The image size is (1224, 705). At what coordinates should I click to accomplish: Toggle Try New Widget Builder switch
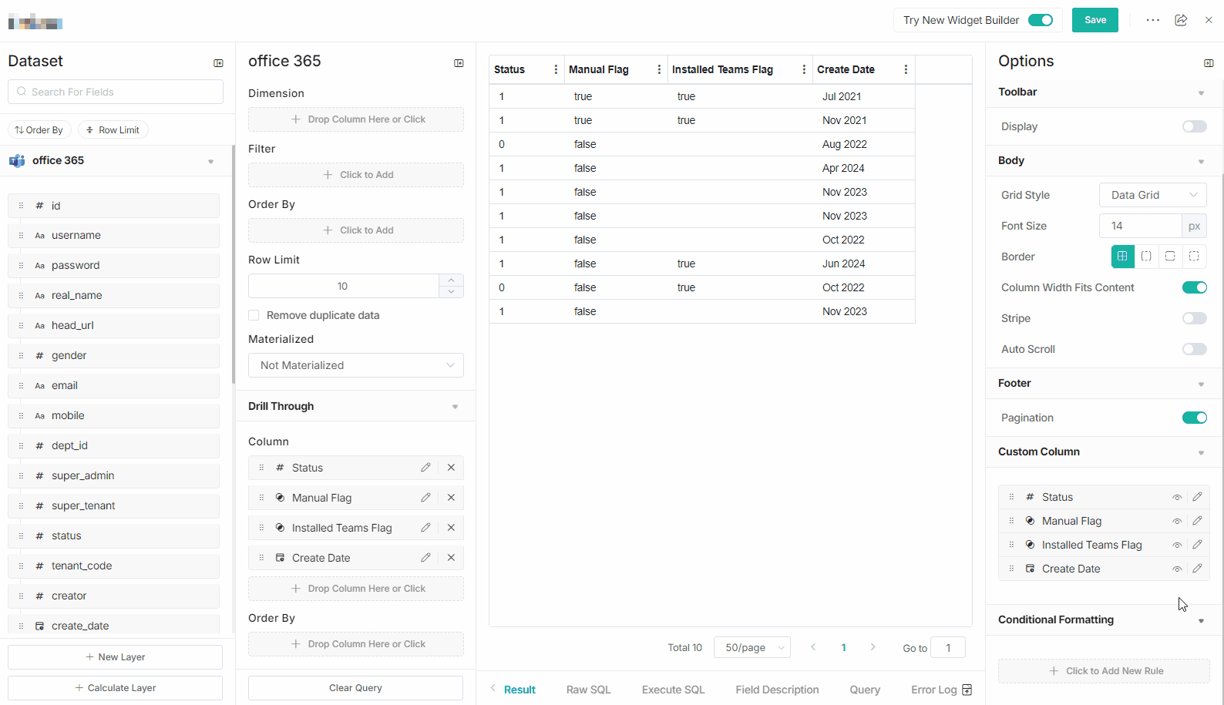coord(1041,20)
